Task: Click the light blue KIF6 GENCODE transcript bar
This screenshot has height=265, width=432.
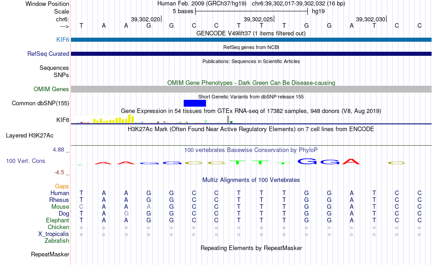Action: pos(251,39)
